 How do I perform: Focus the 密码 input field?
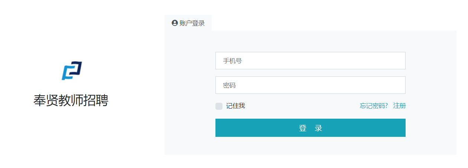click(310, 85)
